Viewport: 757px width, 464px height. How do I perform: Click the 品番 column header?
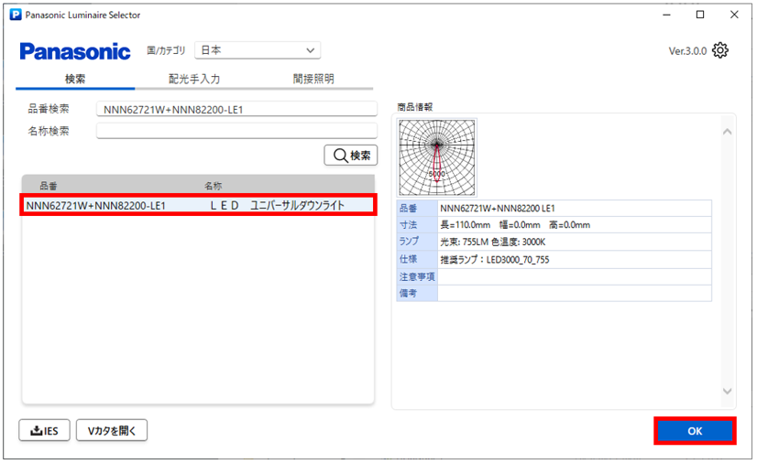49,185
